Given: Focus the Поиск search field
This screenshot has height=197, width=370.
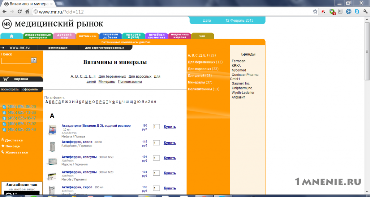Looking at the screenshot, I should (x=16, y=61).
